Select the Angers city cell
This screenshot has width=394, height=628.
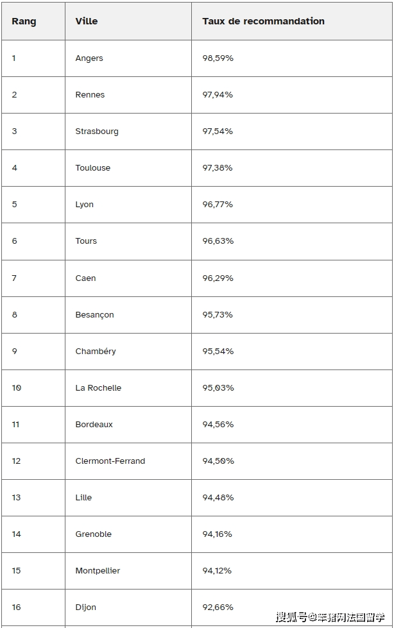[89, 58]
